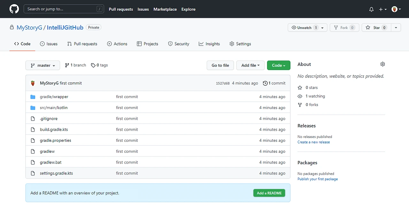Click the build.gradle.kts file icon
The width and height of the screenshot is (409, 213).
[33, 129]
